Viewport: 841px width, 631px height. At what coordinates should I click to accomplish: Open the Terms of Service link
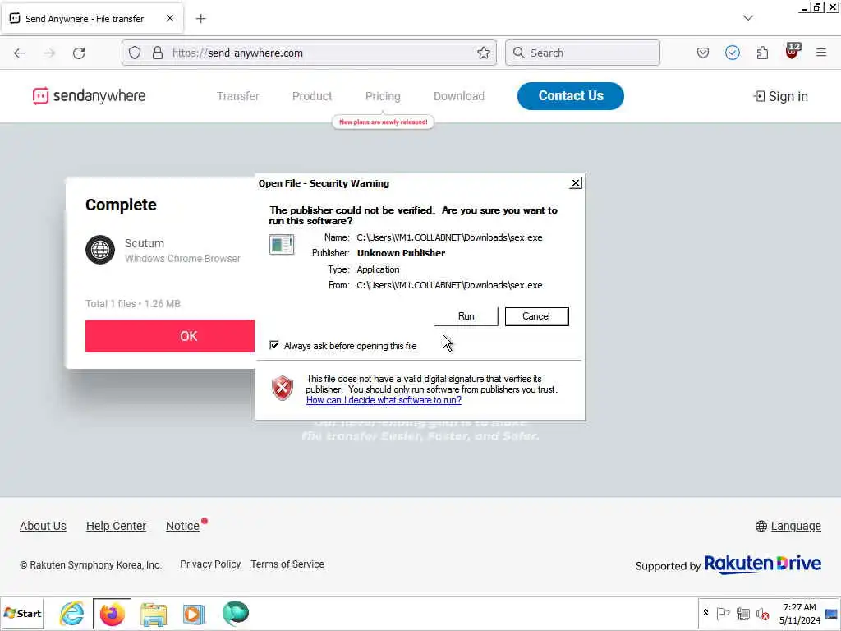[x=287, y=564]
